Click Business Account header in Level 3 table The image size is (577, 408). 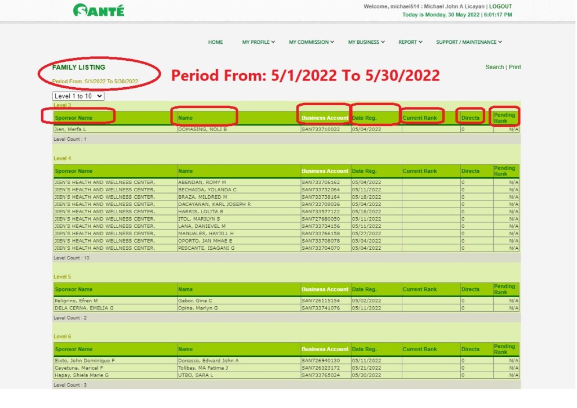tap(325, 118)
